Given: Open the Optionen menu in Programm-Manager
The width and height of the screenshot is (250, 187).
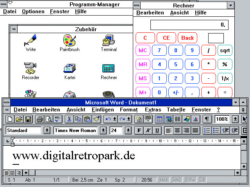Looking at the screenshot, I should coord(33,11).
